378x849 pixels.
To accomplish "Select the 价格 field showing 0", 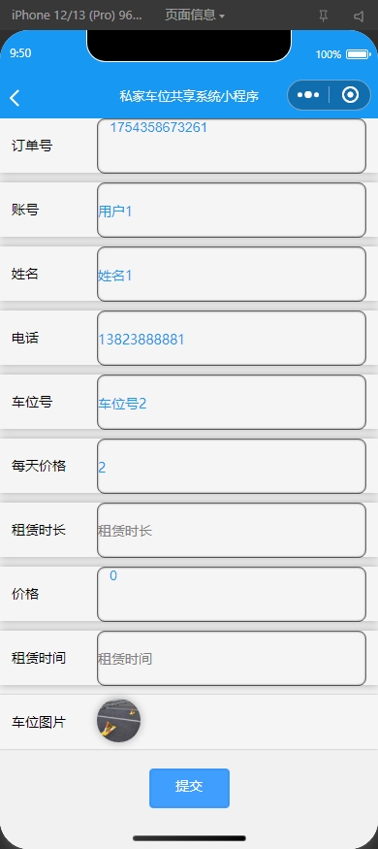I will tap(232, 594).
